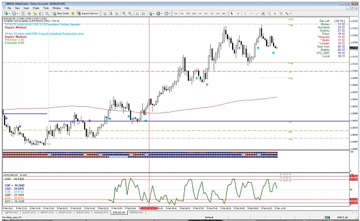Click the red highlighted date on time axis
360x221 pixels.
point(149,208)
